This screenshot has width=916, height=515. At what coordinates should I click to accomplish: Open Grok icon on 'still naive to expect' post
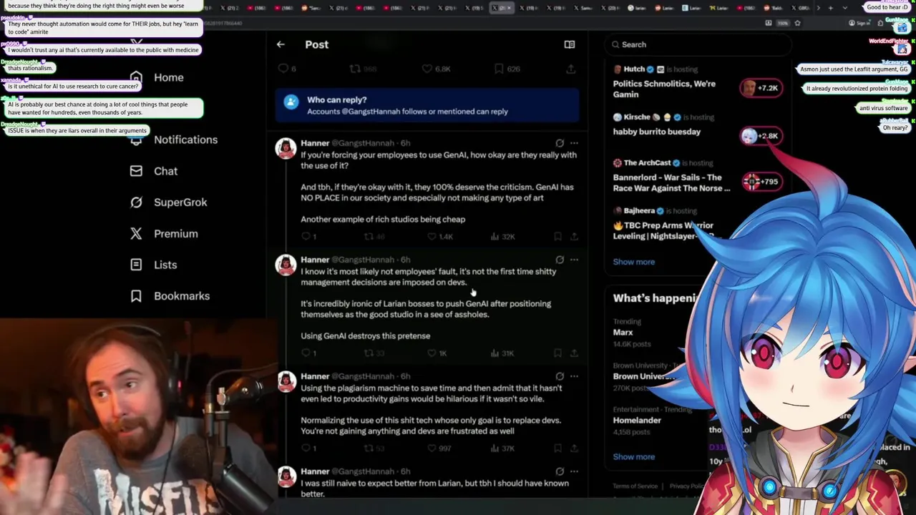coord(560,471)
